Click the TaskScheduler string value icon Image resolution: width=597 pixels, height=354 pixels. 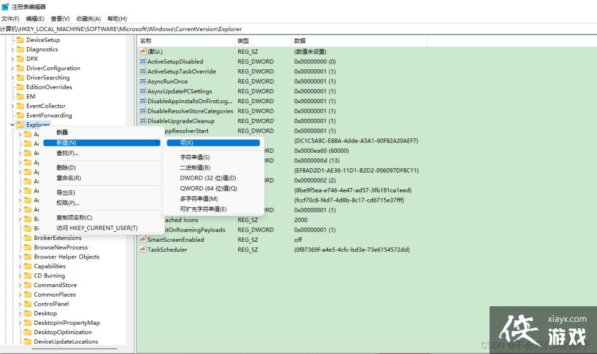[x=143, y=250]
